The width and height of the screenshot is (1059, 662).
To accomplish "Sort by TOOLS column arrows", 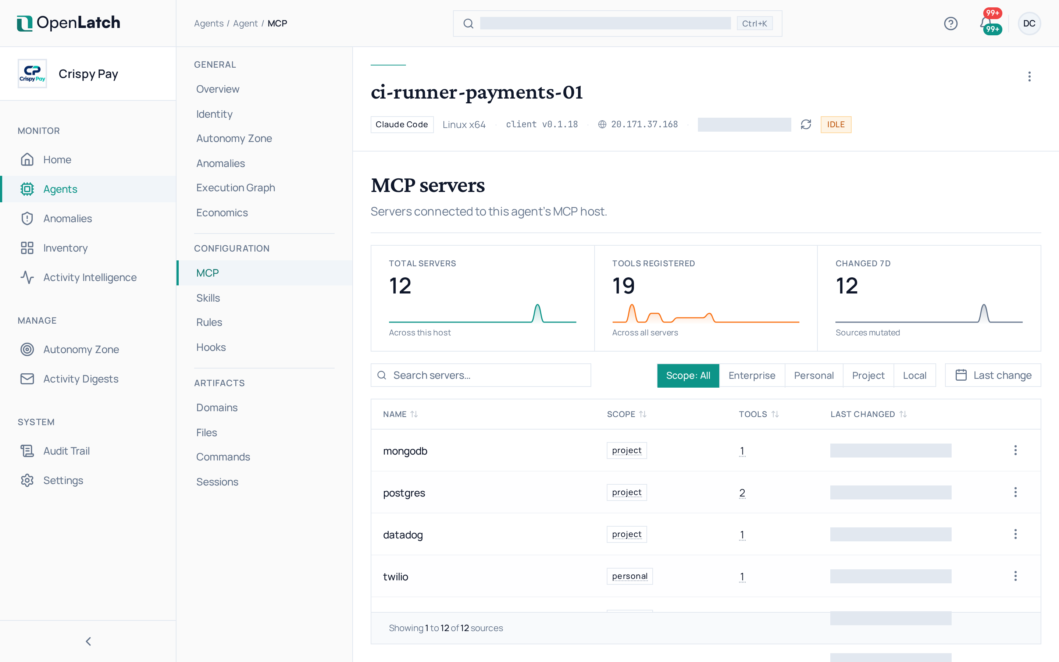I will point(775,414).
